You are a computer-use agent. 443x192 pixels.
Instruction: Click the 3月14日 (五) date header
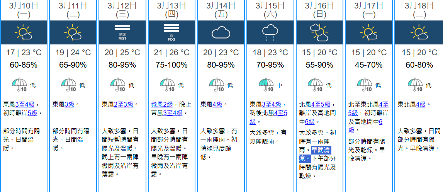point(221,10)
